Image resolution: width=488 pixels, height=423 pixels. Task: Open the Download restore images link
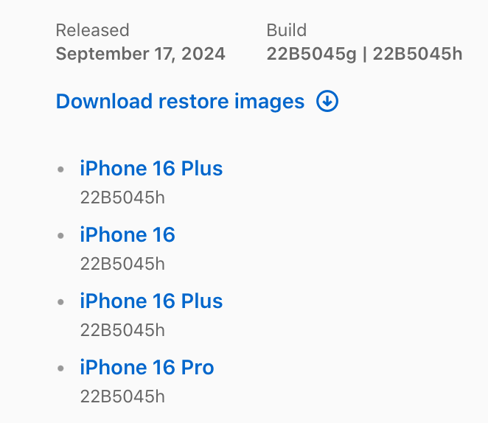tap(197, 102)
